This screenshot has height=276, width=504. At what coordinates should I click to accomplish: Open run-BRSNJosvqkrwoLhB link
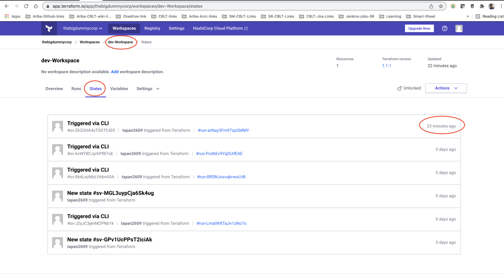(x=221, y=177)
